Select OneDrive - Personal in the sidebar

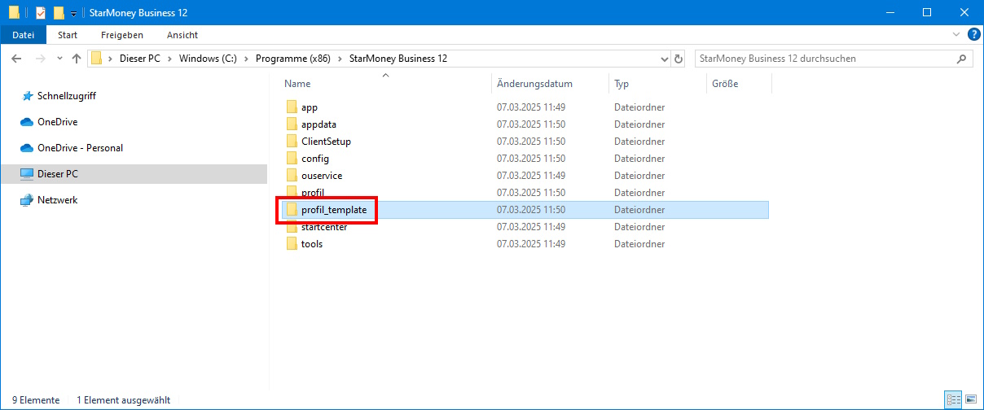coord(80,148)
